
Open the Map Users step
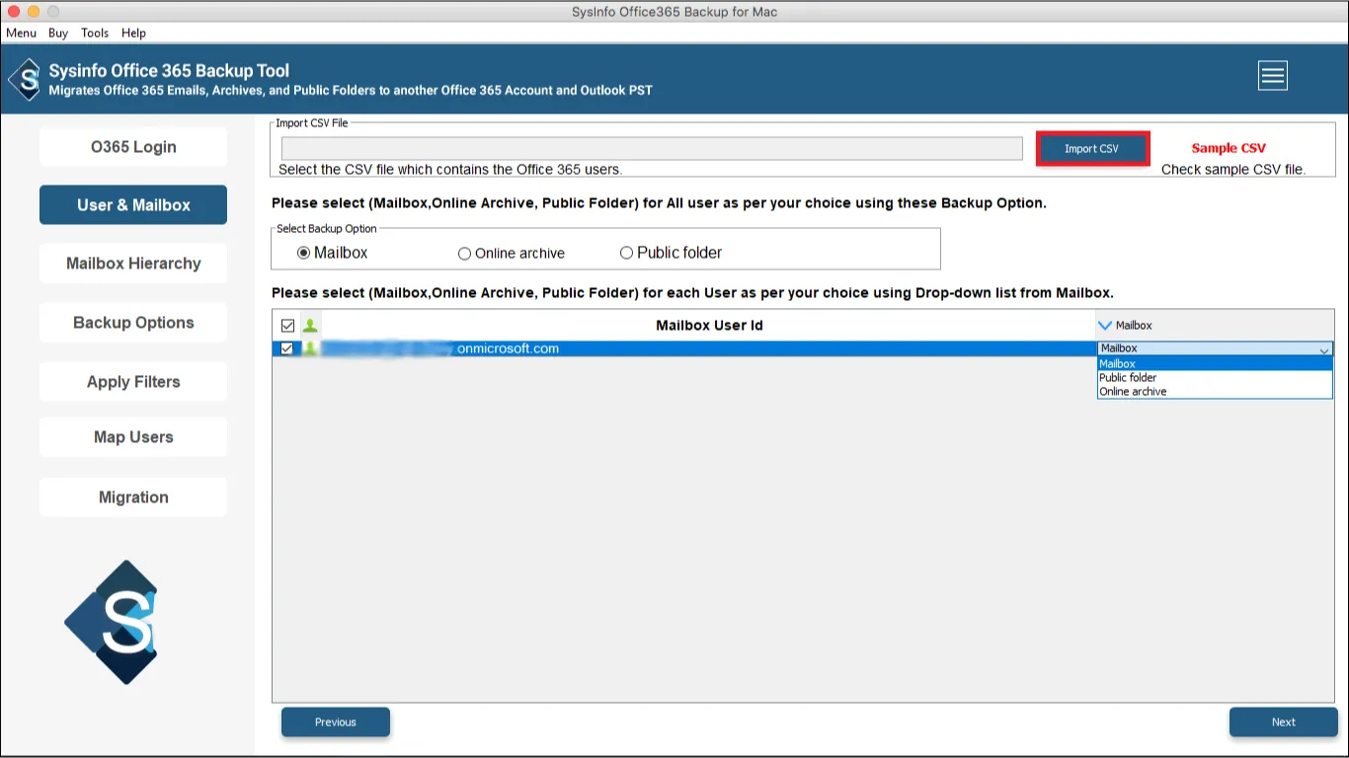pos(133,437)
